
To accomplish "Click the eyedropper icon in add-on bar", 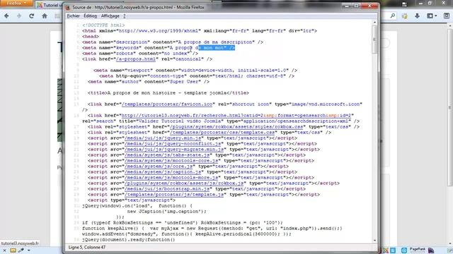I will 21,250.
